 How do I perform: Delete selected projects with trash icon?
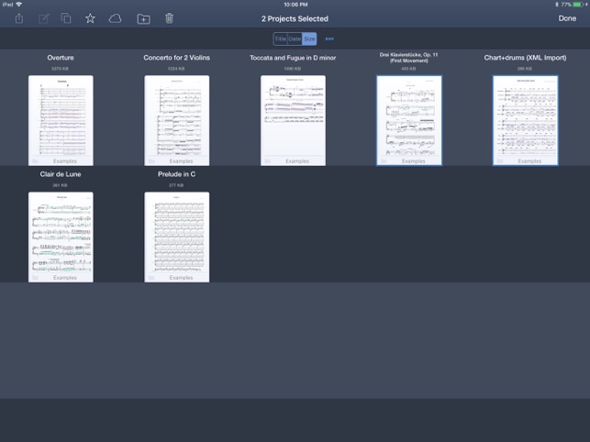[169, 18]
